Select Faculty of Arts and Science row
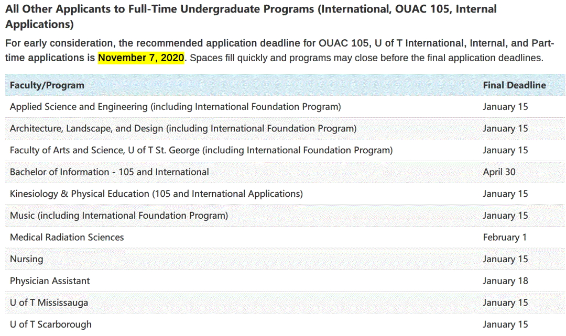Screen dimensions: 566x336 pyautogui.click(x=285, y=150)
